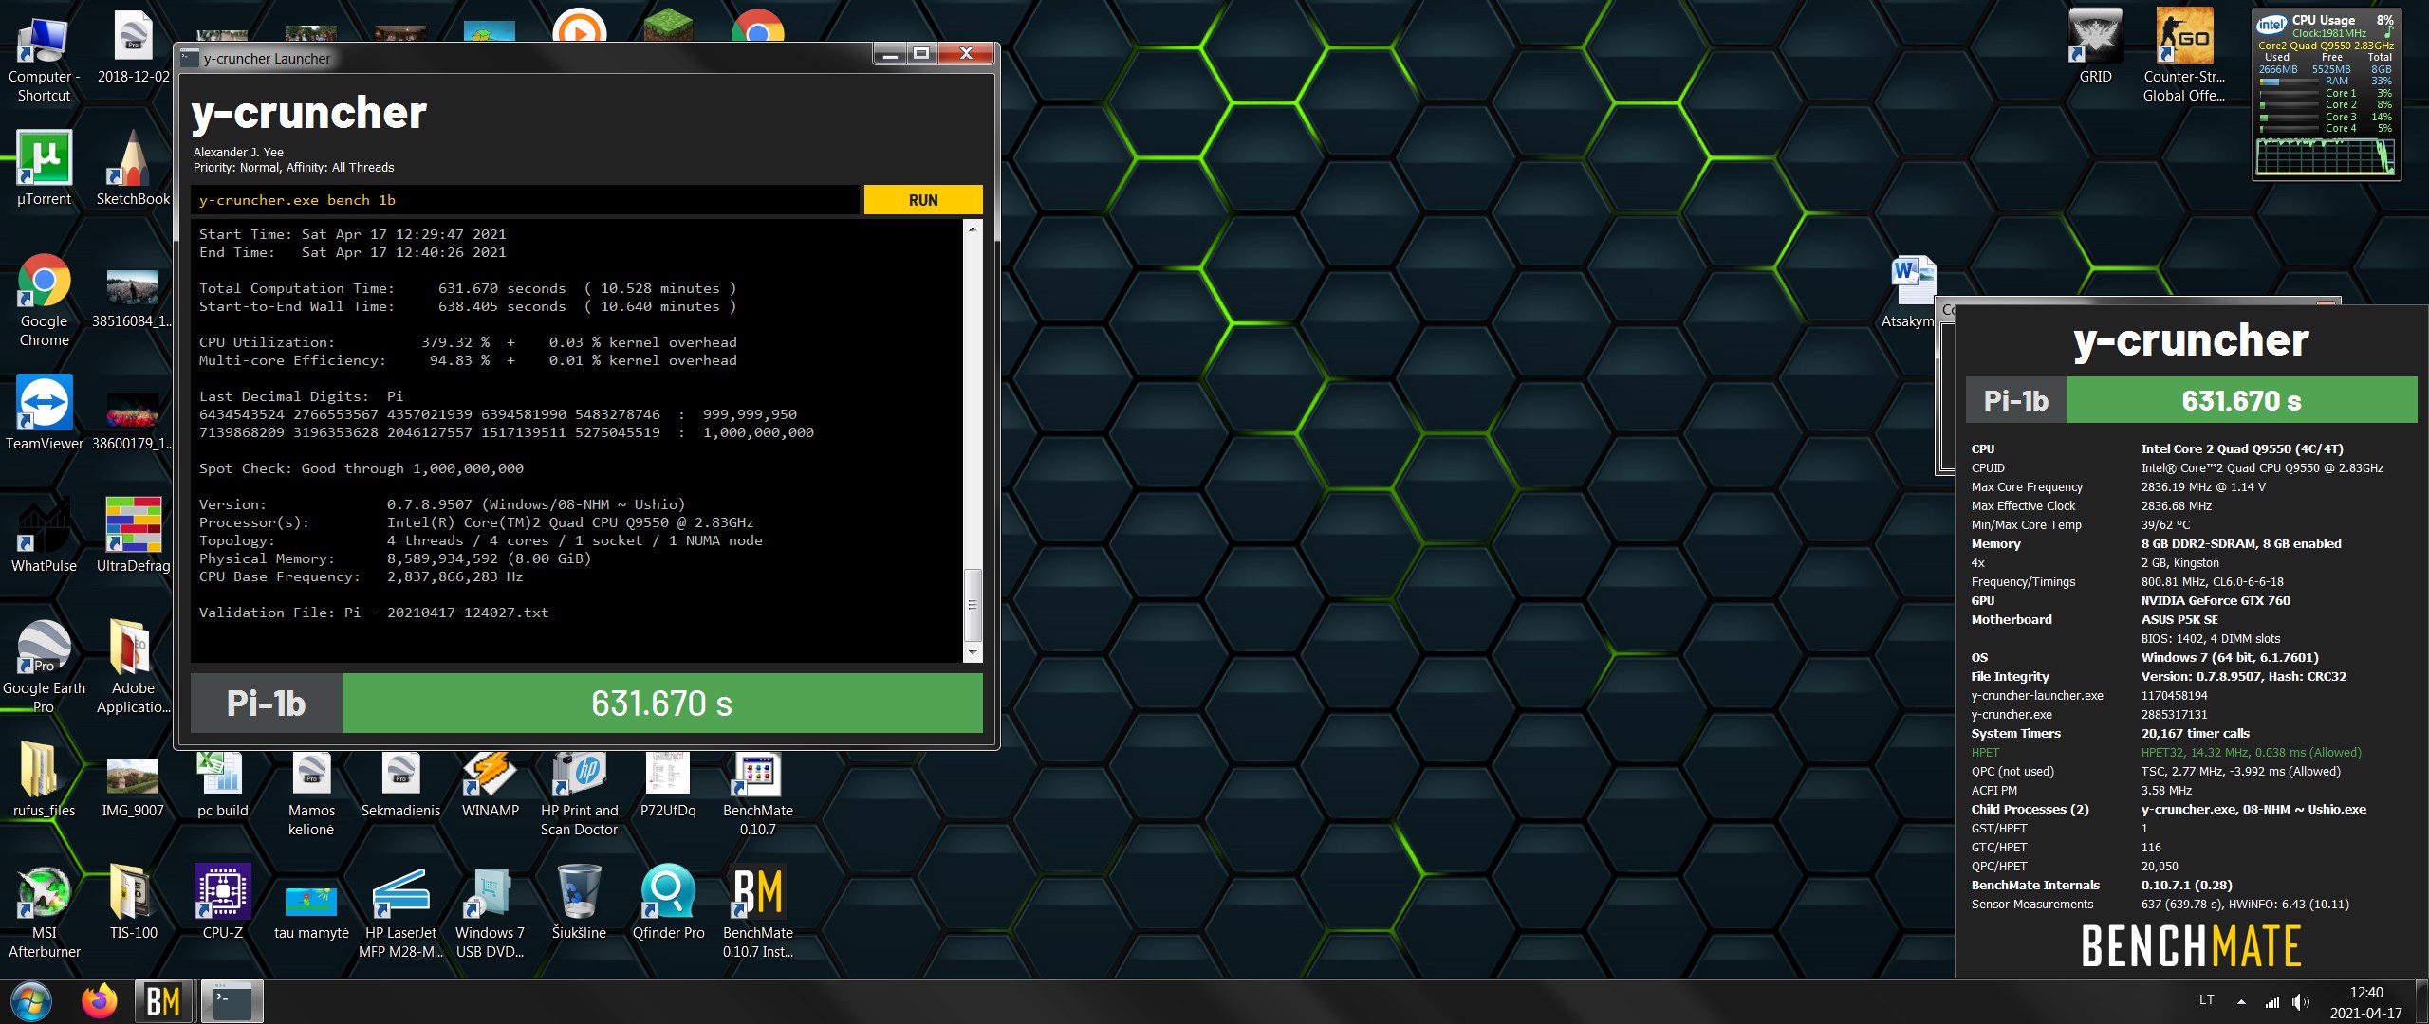The height and width of the screenshot is (1024, 2429).
Task: Open HP LaserJet MFP M28 shortcut icon
Action: tap(400, 911)
